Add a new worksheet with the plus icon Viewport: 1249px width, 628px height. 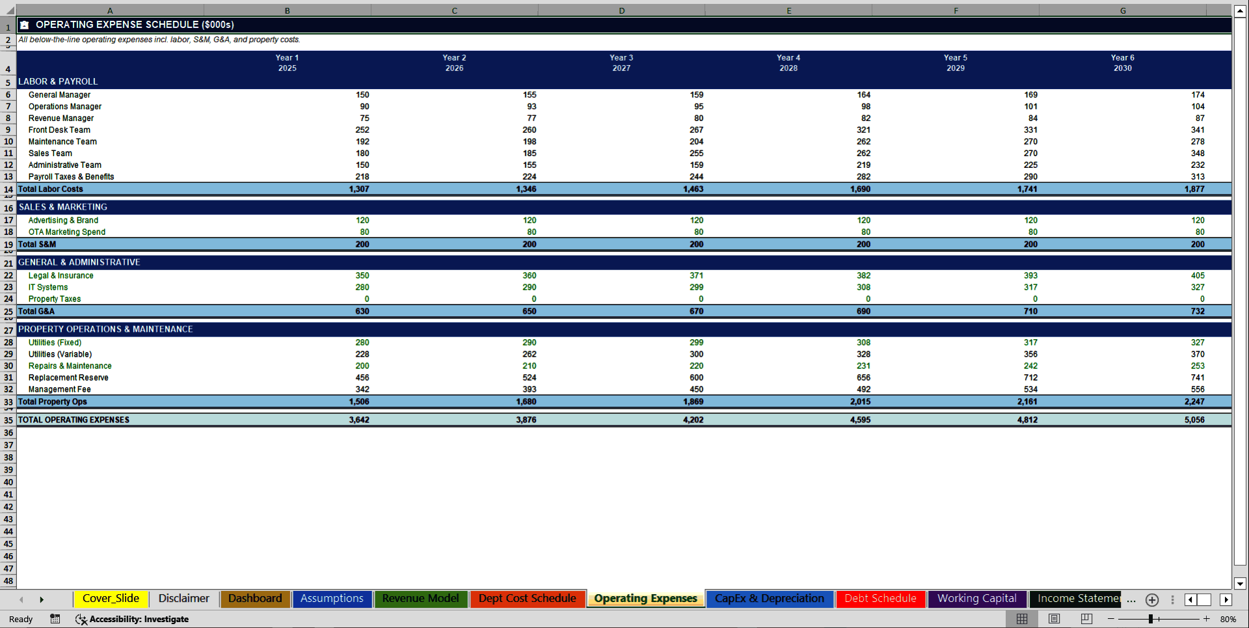(1151, 600)
